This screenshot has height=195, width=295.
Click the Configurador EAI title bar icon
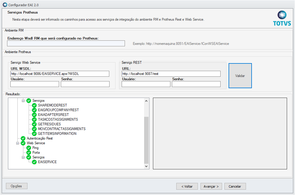5,5
